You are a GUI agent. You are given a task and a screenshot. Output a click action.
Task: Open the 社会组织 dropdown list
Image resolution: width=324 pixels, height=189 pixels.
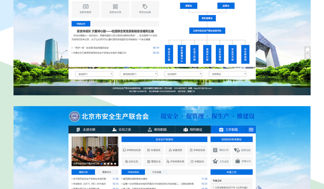click(x=183, y=74)
